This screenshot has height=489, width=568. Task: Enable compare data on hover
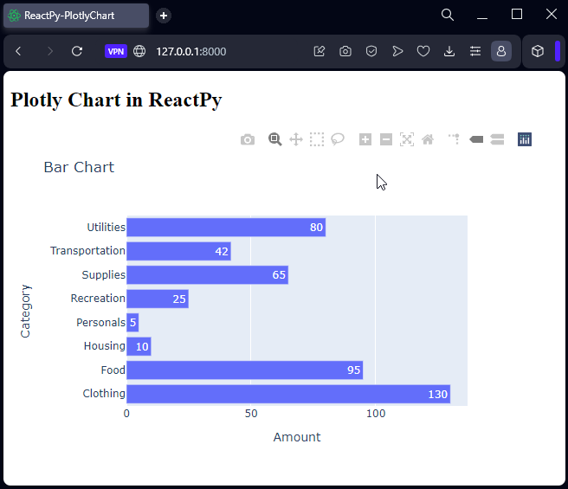point(497,139)
